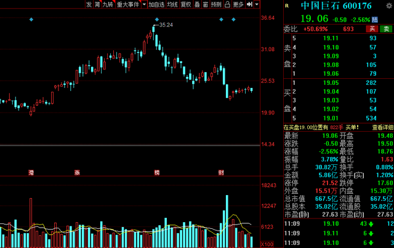Expand the last toolbar dropdown arrow
The image size is (394, 248).
tap(257, 4)
